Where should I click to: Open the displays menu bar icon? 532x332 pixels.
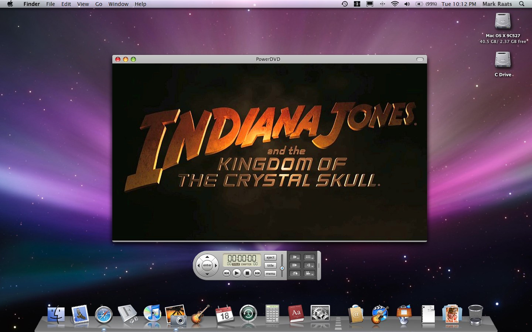click(370, 4)
